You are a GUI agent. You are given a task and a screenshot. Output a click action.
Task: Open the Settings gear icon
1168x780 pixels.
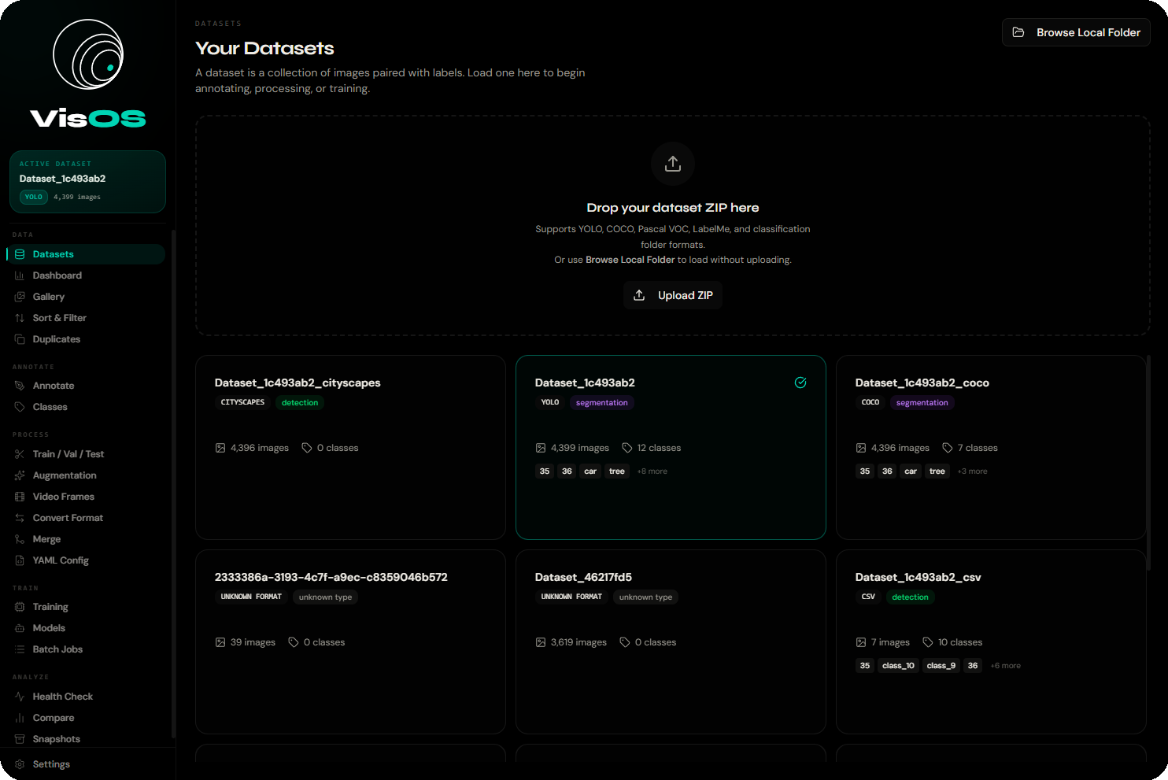tap(21, 763)
